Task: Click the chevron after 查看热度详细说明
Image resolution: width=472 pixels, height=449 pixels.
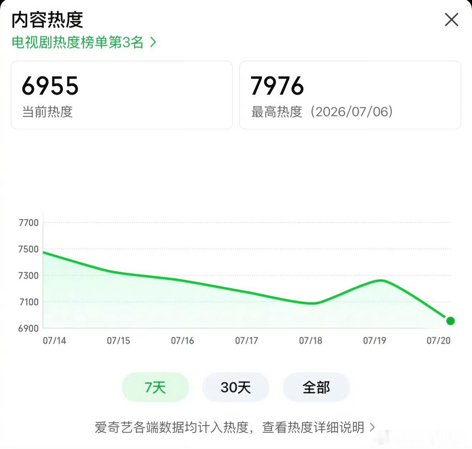Action: click(x=372, y=427)
